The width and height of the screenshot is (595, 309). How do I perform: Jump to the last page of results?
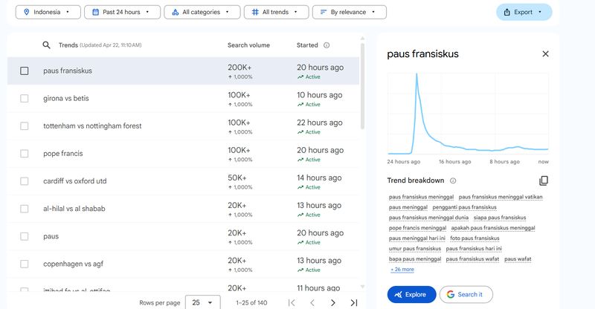tap(354, 302)
